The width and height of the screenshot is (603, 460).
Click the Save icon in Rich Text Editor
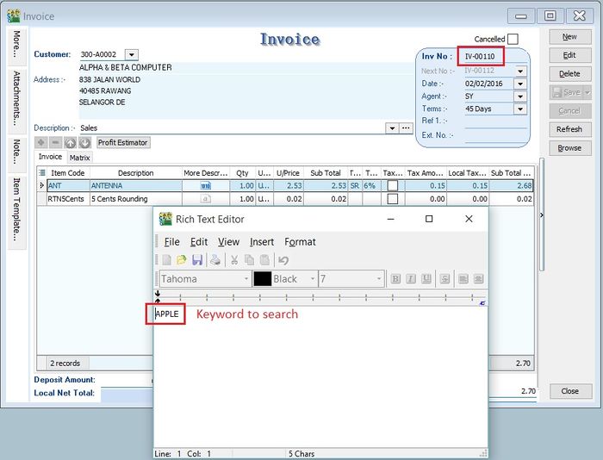pyautogui.click(x=197, y=260)
